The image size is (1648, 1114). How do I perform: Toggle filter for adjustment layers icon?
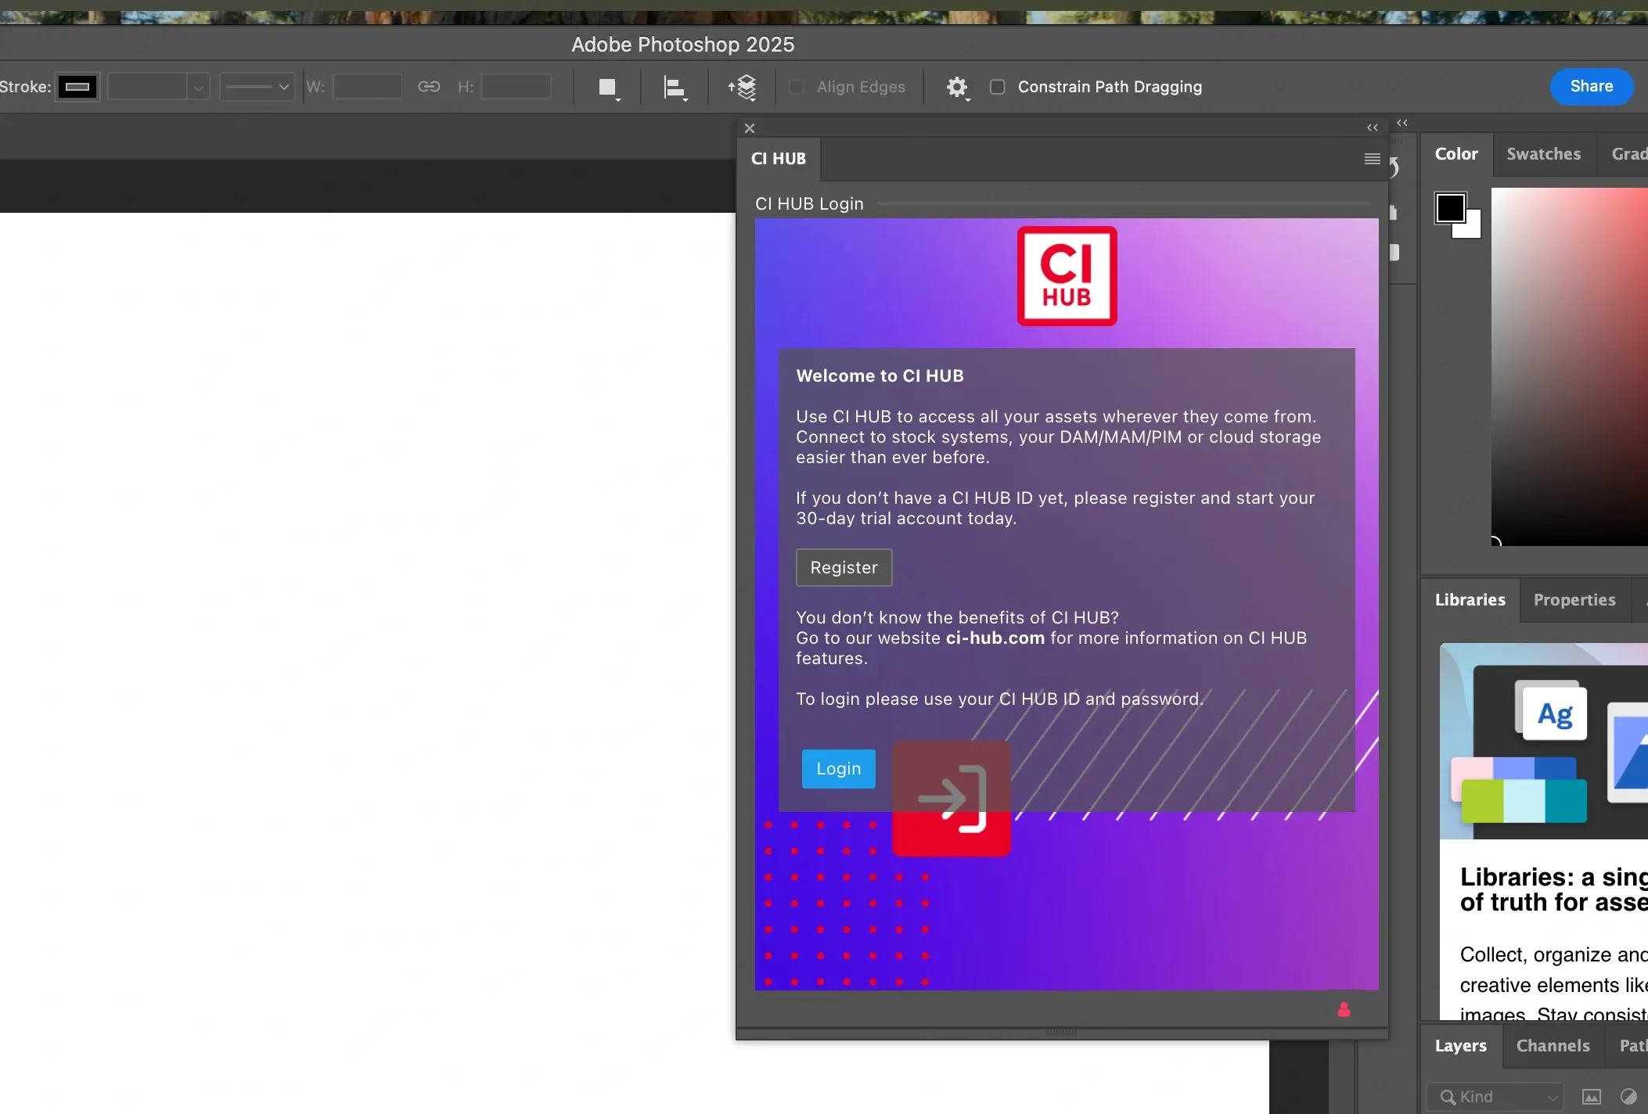1628,1097
